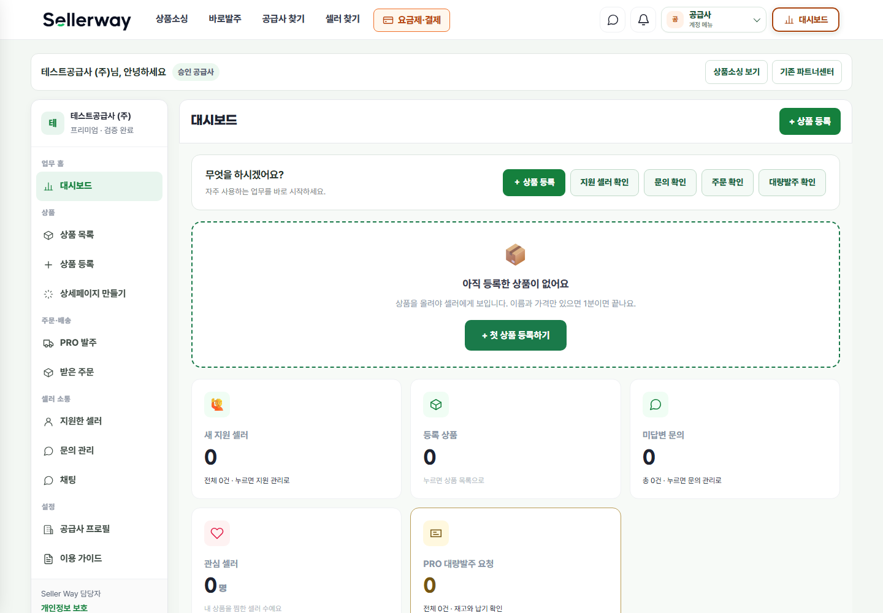Click the 테 supplier avatar in sidebar
The image size is (883, 613).
tap(53, 123)
